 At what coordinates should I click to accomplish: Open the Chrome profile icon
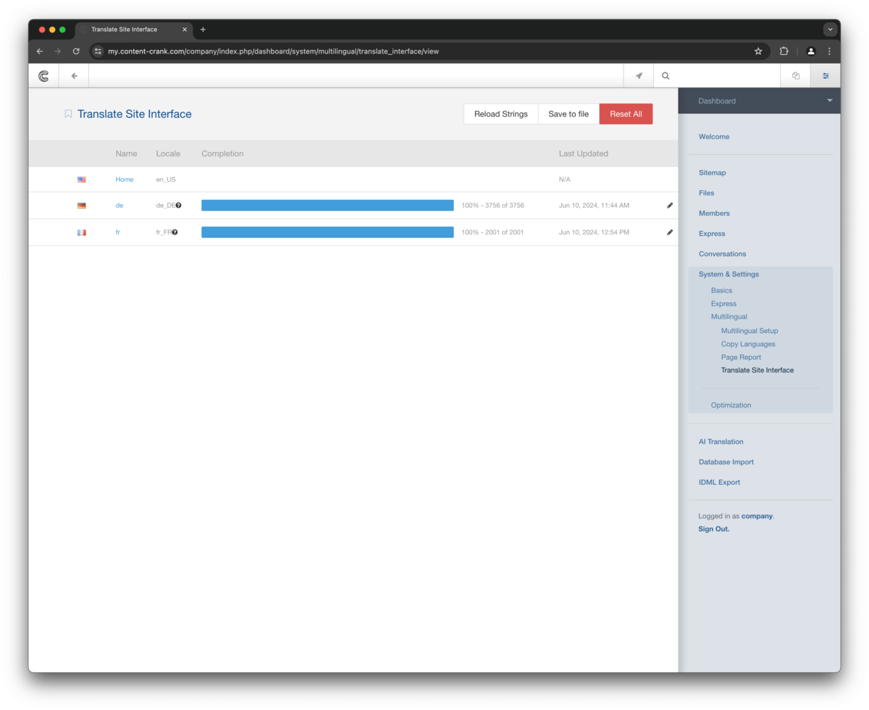click(810, 51)
